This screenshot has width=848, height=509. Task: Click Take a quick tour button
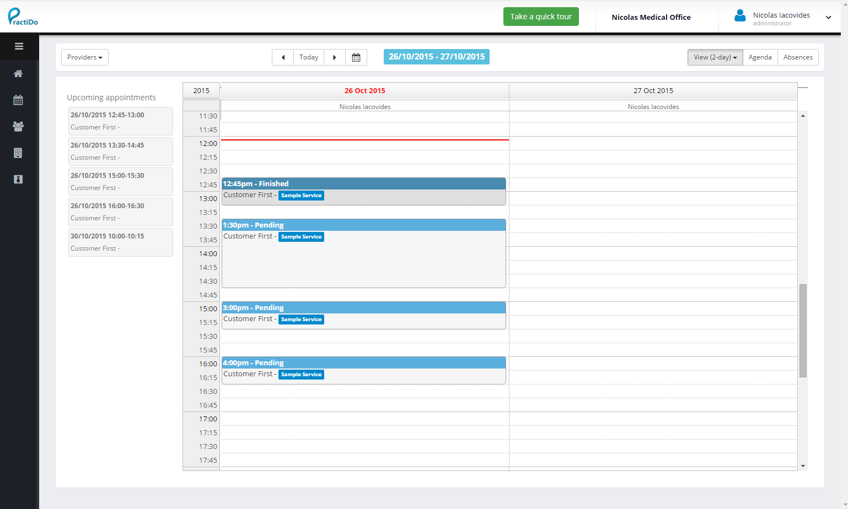click(x=541, y=17)
